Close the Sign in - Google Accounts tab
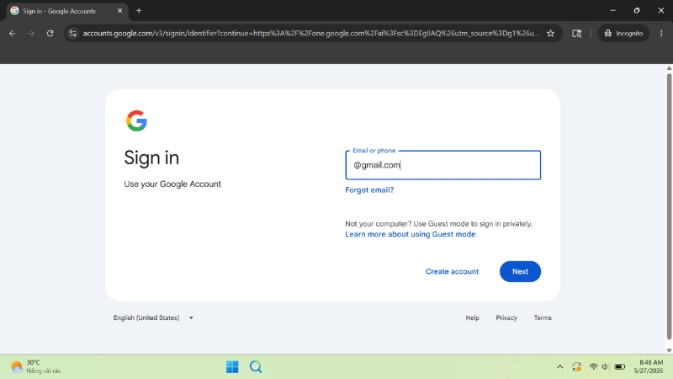 point(119,11)
